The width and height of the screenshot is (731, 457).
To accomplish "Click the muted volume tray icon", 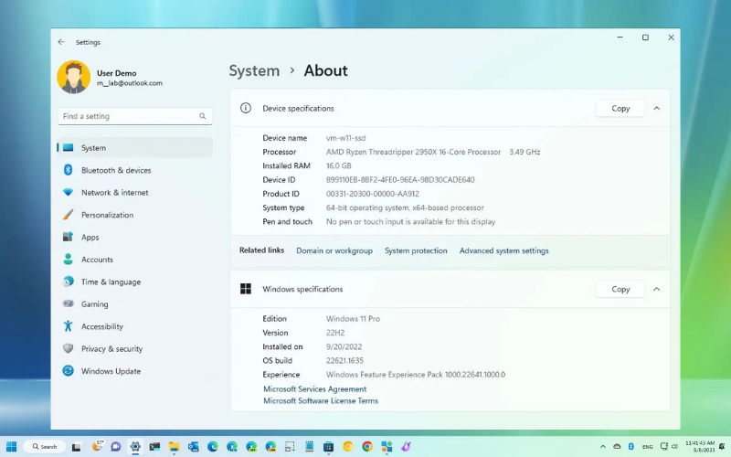I will click(674, 447).
